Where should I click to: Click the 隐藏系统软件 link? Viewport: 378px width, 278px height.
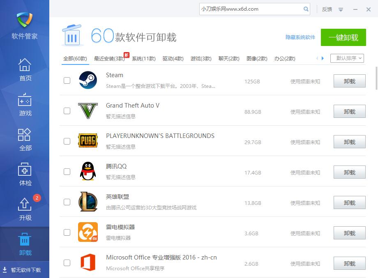pos(300,37)
